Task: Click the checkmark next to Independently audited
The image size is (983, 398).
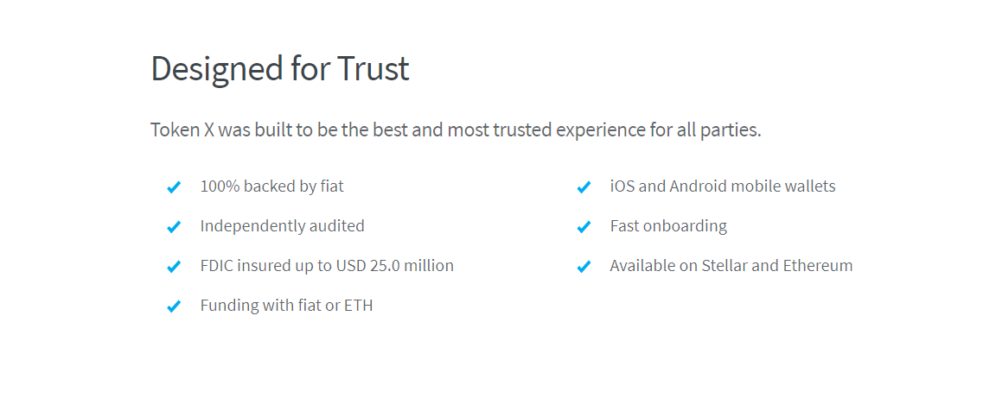Action: pyautogui.click(x=174, y=226)
